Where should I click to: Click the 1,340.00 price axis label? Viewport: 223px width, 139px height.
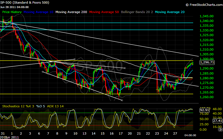pyautogui.click(x=207, y=21)
